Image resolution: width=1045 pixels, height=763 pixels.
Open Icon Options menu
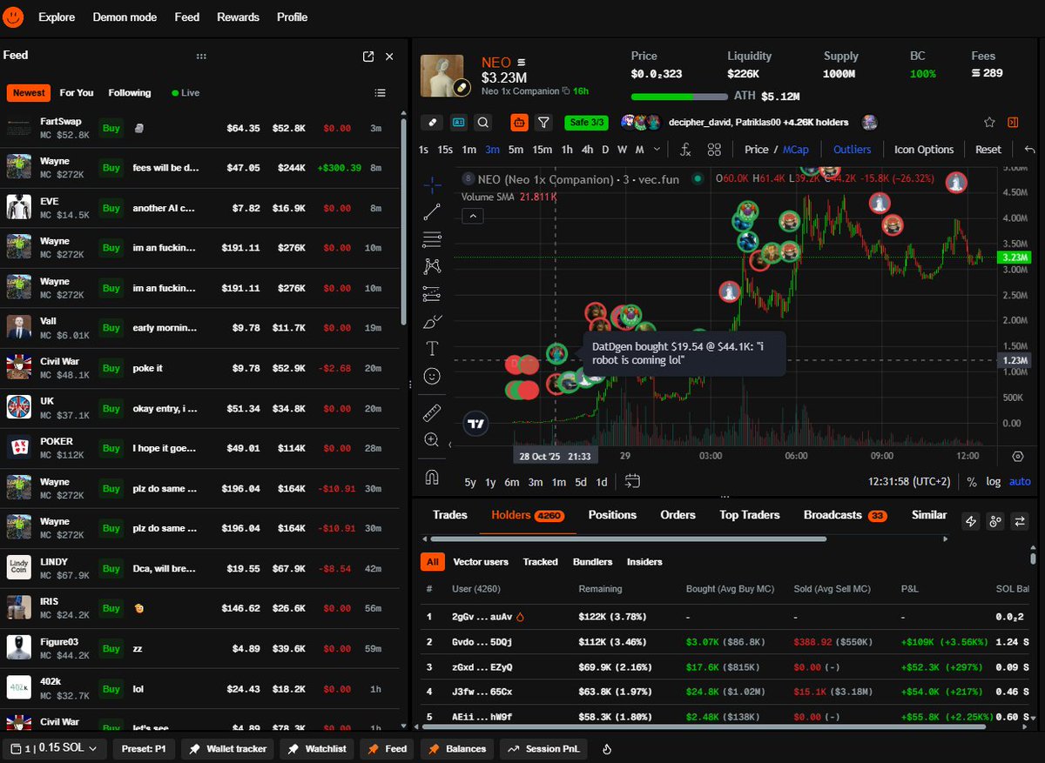coord(924,150)
